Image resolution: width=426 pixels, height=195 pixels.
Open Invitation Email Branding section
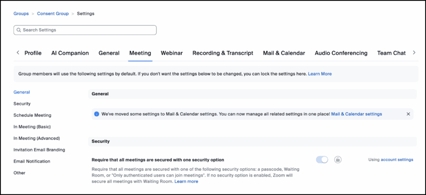(39, 150)
